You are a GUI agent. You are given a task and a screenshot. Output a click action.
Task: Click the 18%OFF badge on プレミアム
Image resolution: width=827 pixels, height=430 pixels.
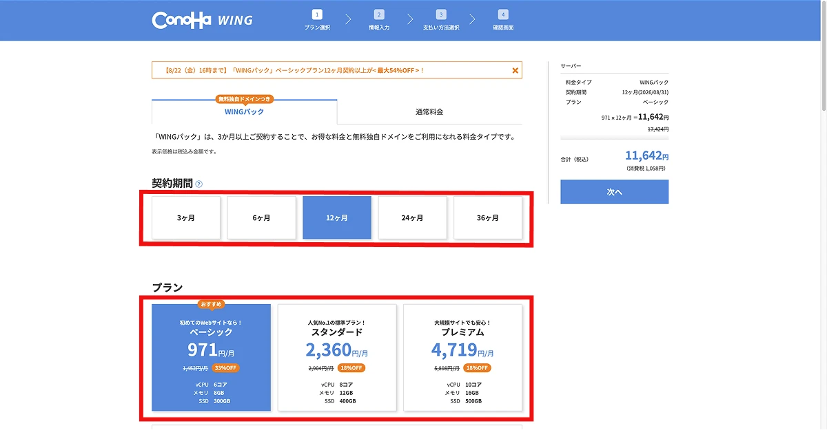(x=477, y=368)
